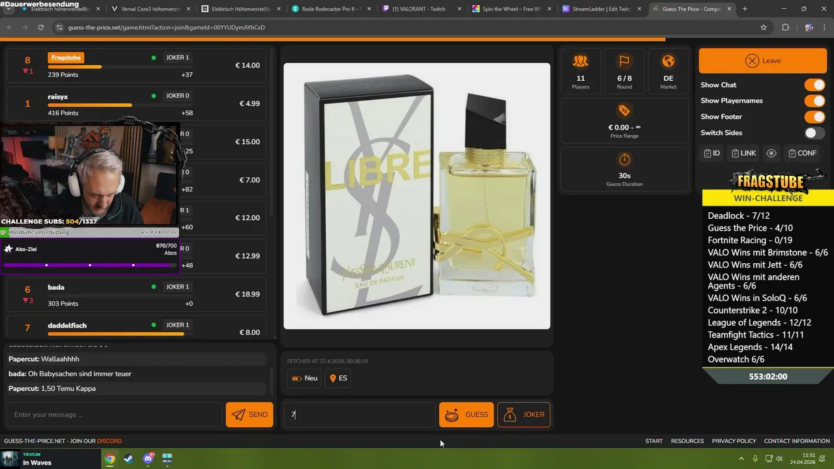Enable the Switch Sides toggle
Image resolution: width=834 pixels, height=469 pixels.
pyautogui.click(x=814, y=133)
